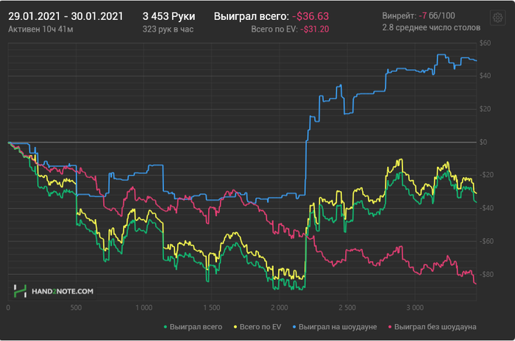Click the 'Всего по EV:' header label
Screen dimensions: 515x341
(274, 29)
